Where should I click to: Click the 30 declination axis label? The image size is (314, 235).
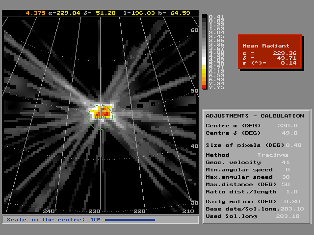coord(194,203)
